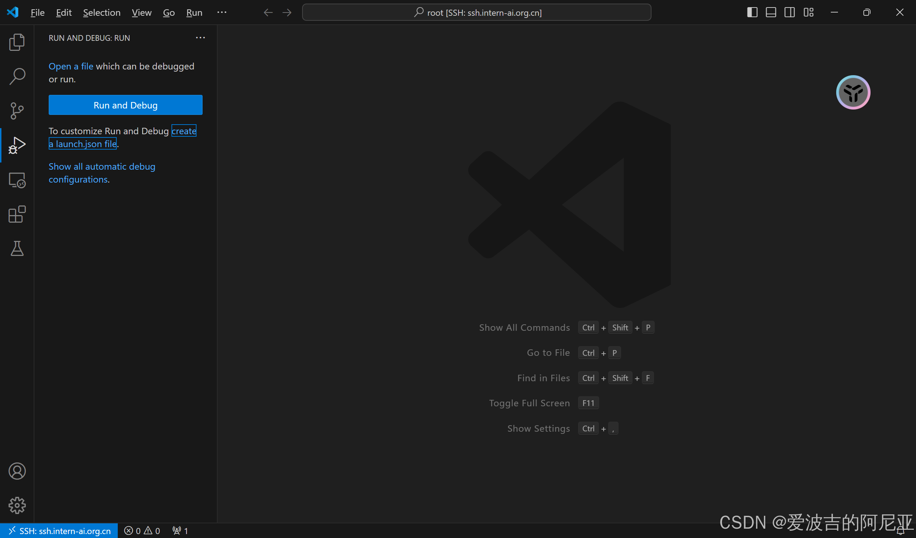Toggle the bottom Panel visibility
Image resolution: width=916 pixels, height=538 pixels.
771,13
